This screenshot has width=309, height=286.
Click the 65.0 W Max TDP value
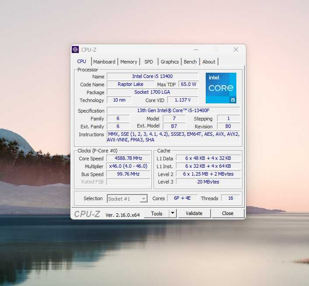coord(188,84)
